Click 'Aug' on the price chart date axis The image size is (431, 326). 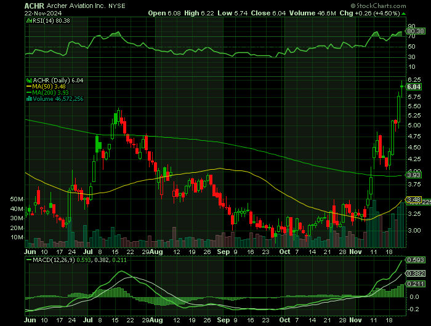coord(157,252)
